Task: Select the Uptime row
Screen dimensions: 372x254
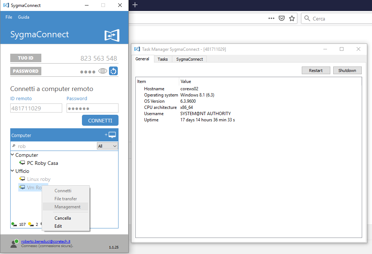Action: (x=249, y=120)
